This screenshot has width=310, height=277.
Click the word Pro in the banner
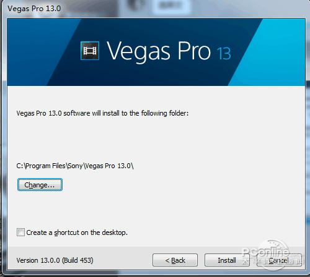click(194, 51)
